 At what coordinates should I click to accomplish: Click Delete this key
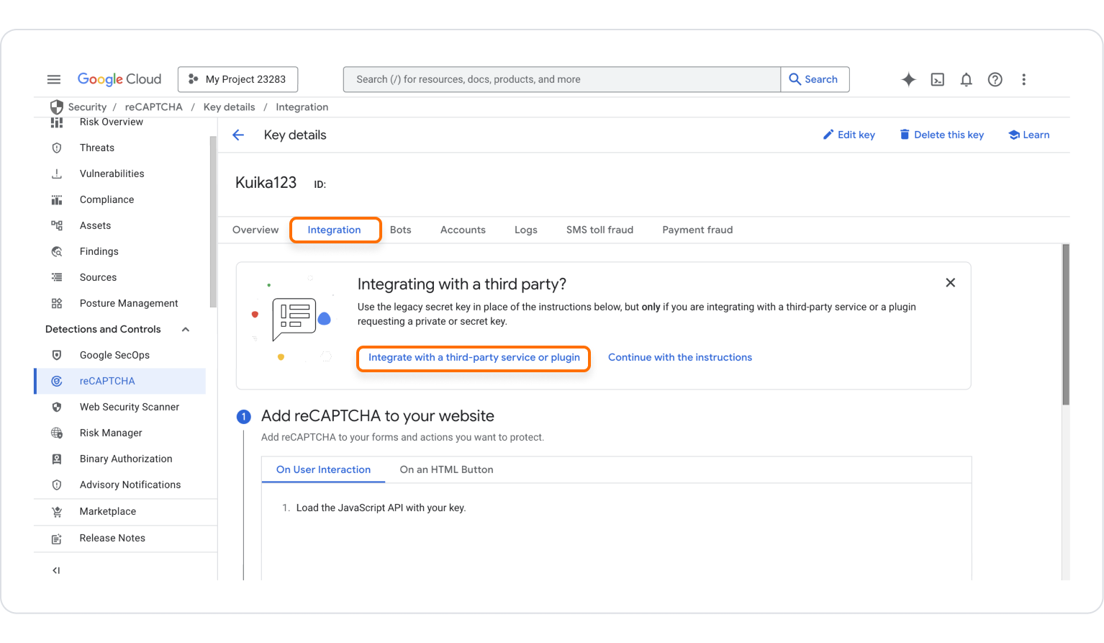click(x=941, y=135)
